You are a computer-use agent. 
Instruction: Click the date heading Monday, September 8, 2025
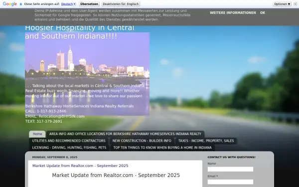(x=55, y=157)
